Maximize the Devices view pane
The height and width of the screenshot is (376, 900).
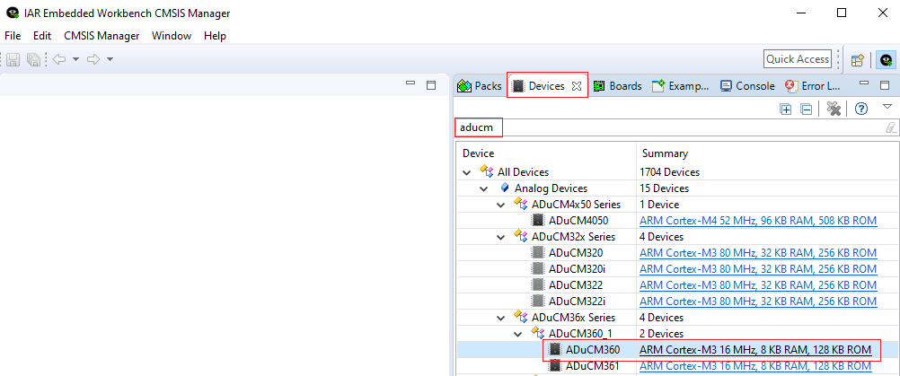tap(885, 85)
